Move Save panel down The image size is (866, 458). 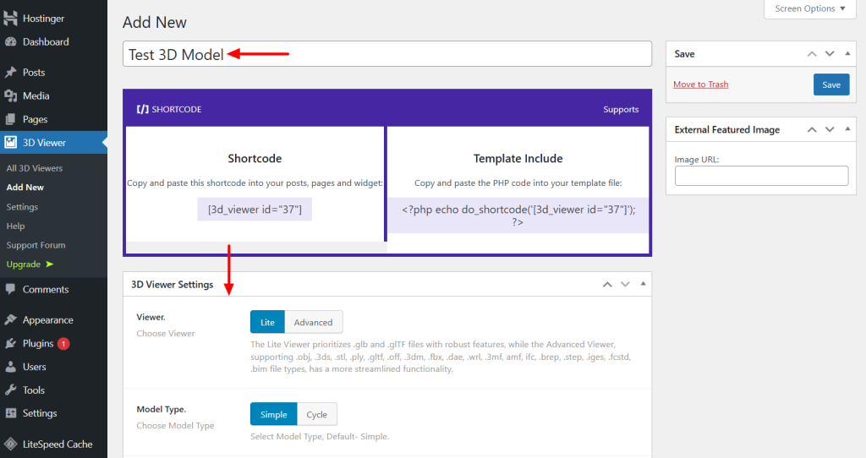coord(830,53)
